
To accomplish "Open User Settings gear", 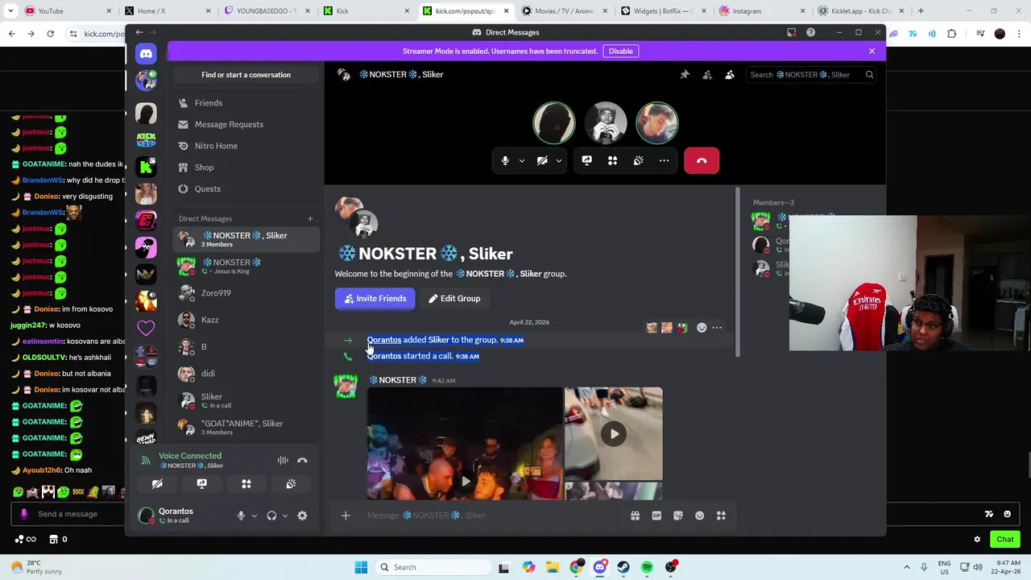I will pyautogui.click(x=302, y=516).
